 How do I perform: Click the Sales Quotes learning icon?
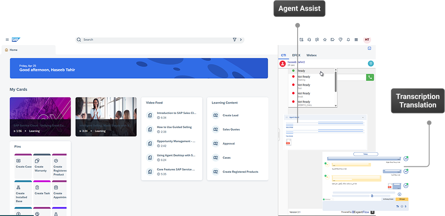(x=215, y=129)
